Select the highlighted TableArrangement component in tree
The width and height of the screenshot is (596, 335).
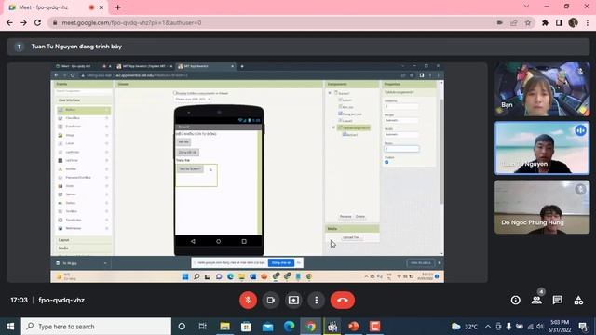coord(354,127)
